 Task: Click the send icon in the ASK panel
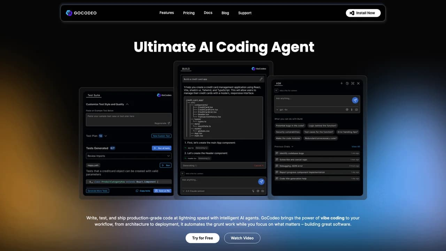pyautogui.click(x=355, y=100)
